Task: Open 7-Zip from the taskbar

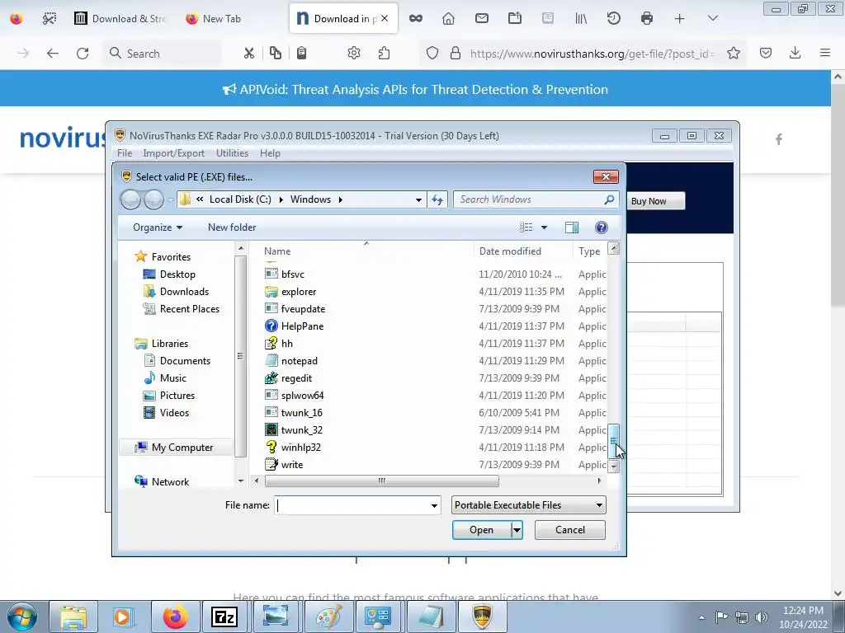Action: 224,617
